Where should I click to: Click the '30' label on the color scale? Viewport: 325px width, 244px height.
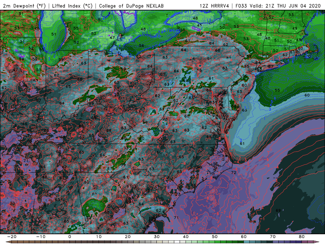pyautogui.click(x=157, y=237)
